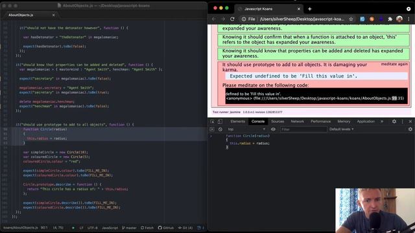
Task: Open the GitHub panel from status bar
Action: tap(166, 228)
